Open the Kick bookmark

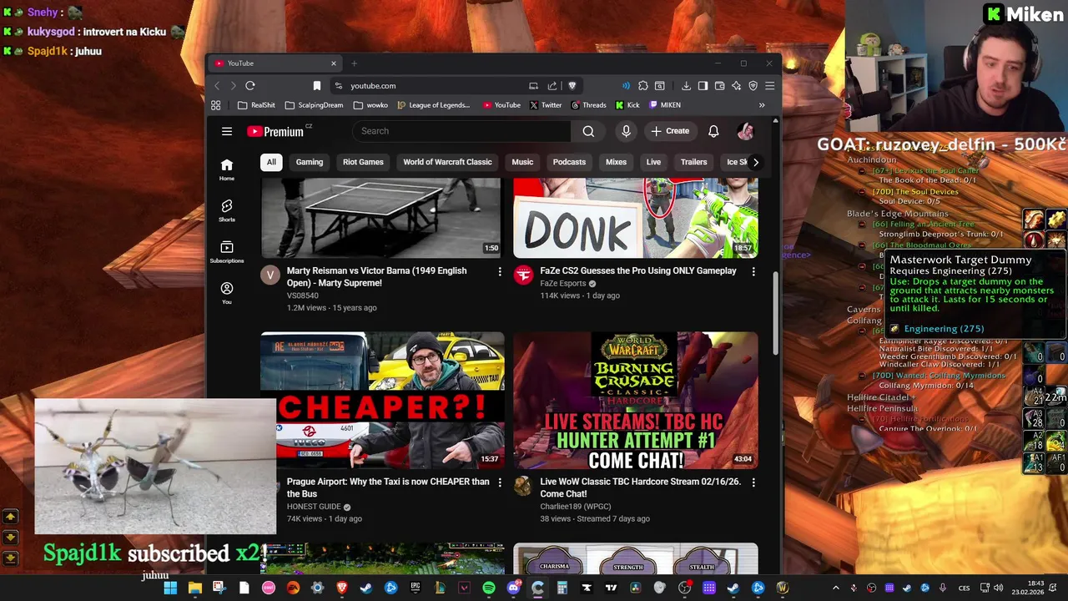coord(627,105)
